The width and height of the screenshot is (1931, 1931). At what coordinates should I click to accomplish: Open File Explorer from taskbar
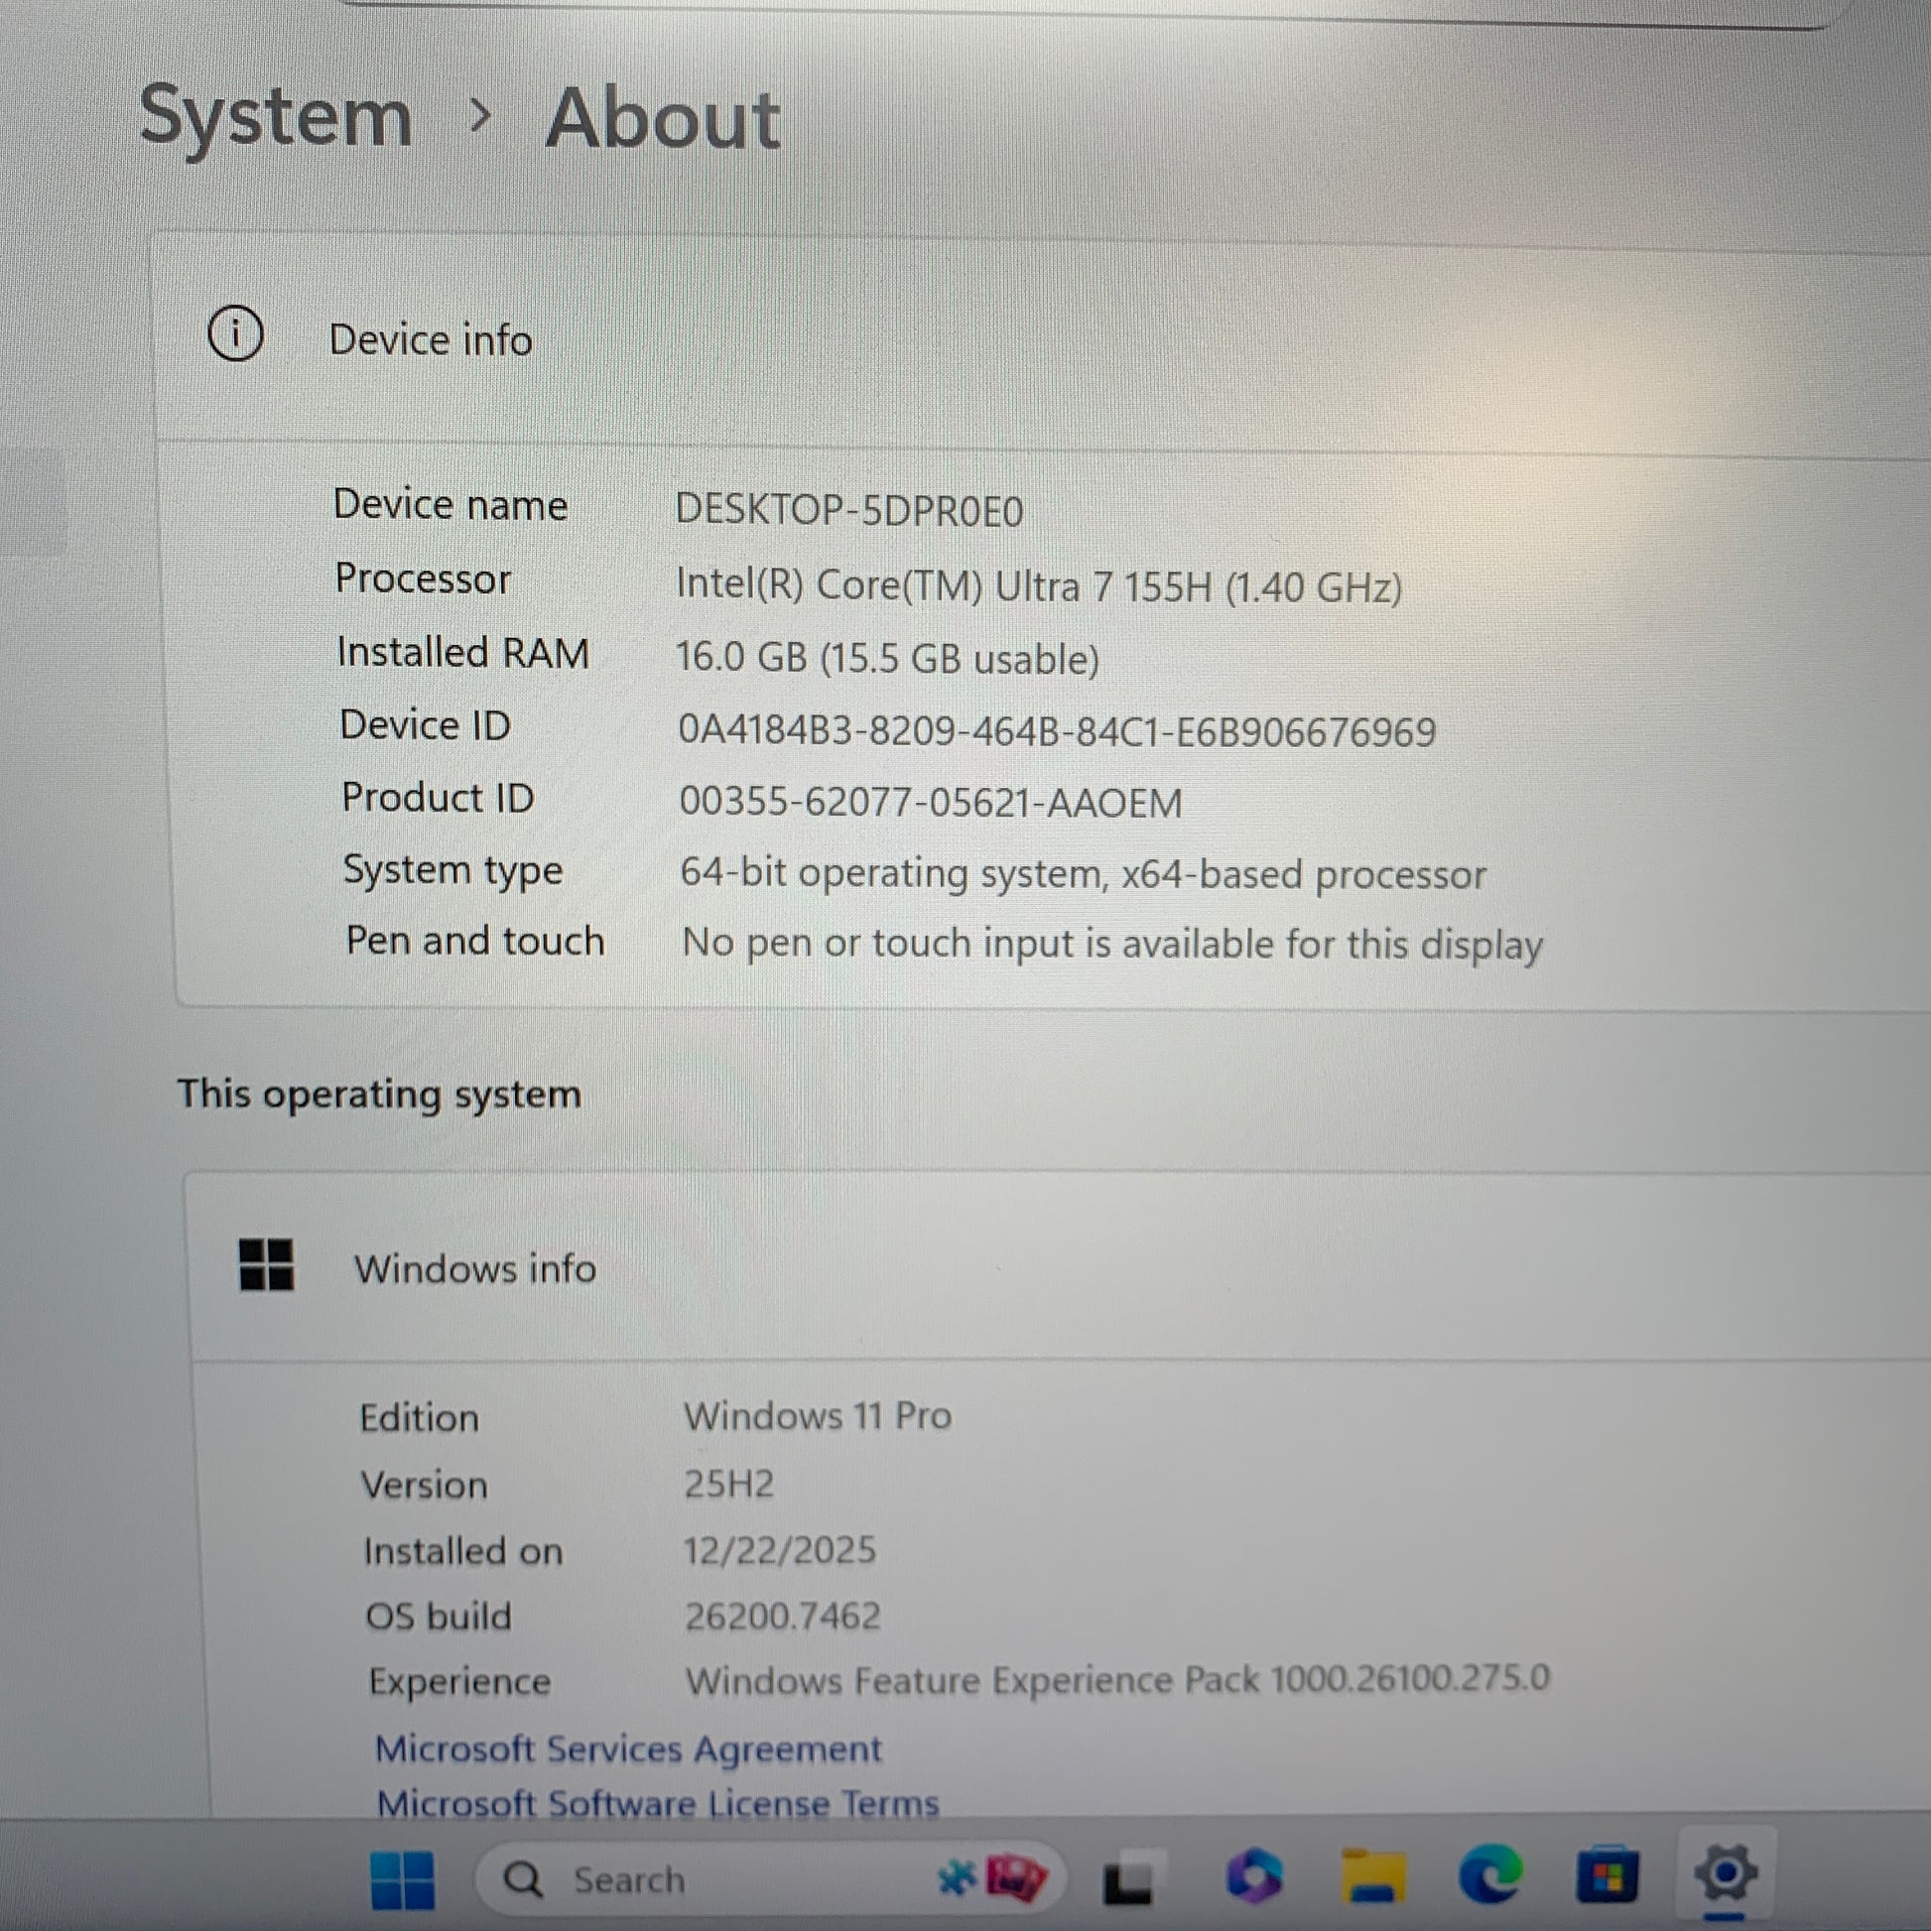tap(1372, 1877)
